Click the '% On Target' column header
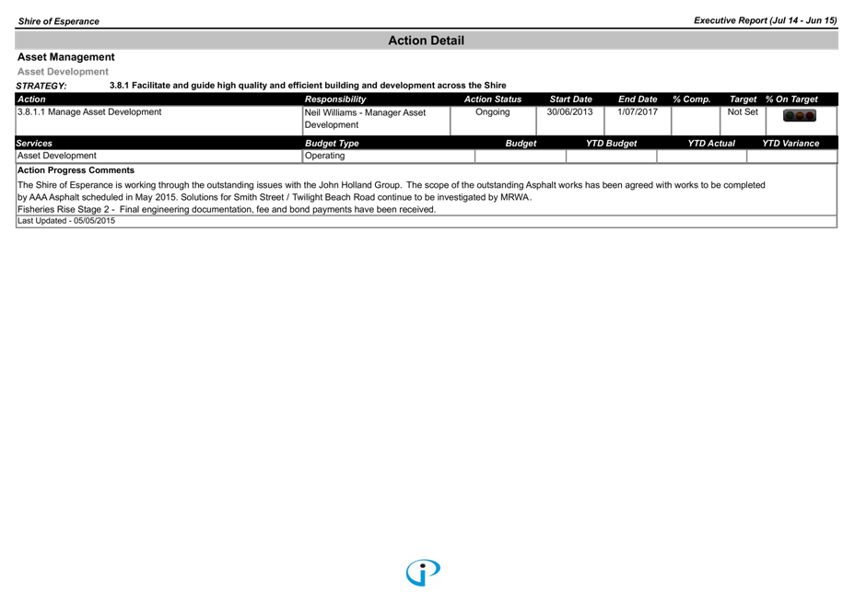Viewport: 855px width, 605px height. click(791, 99)
